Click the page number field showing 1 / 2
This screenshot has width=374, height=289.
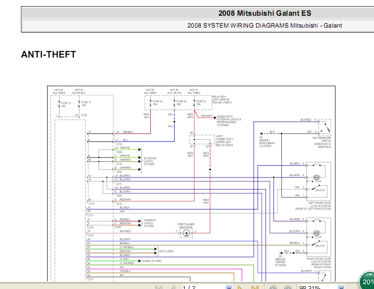[x=204, y=287]
